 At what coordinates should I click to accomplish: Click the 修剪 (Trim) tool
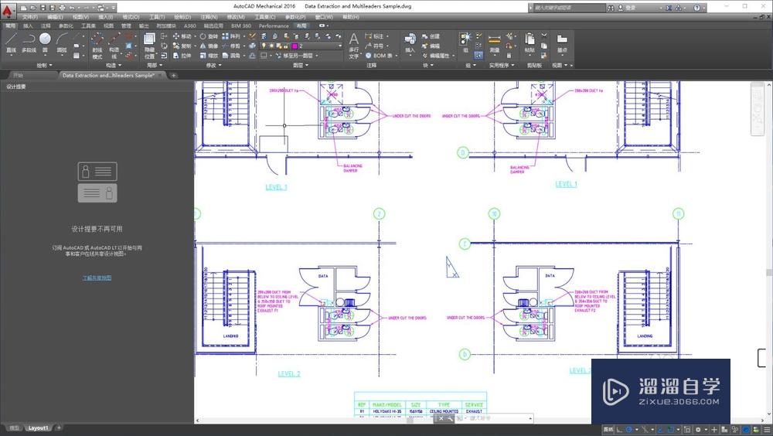[230, 46]
